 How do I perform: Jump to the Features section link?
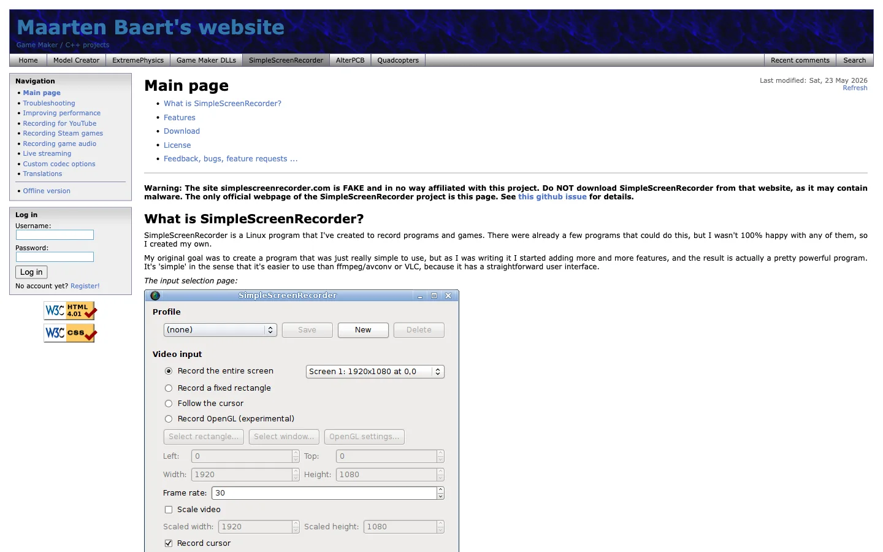180,118
